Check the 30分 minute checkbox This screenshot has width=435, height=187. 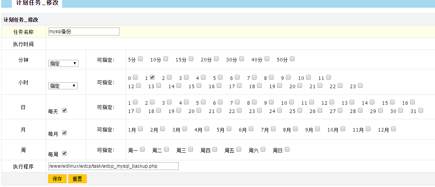[x=241, y=59]
